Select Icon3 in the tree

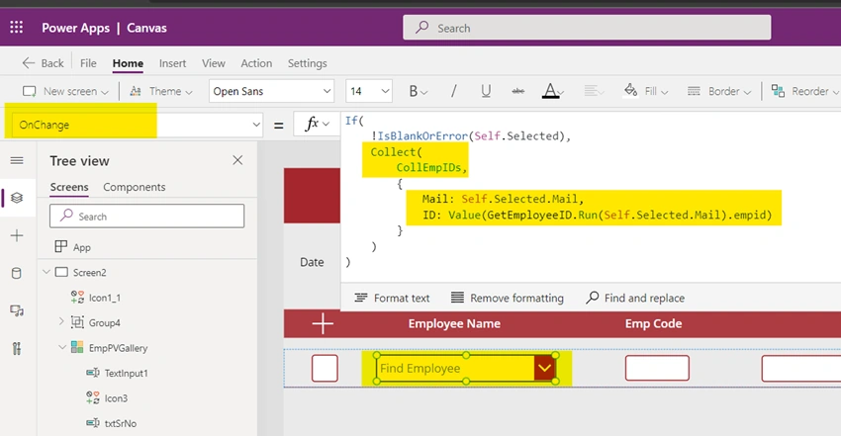coord(116,398)
